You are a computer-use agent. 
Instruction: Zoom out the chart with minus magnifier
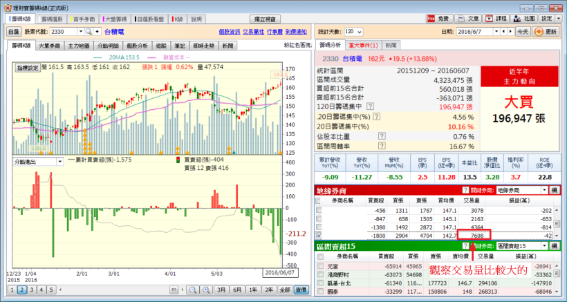click(x=193, y=290)
